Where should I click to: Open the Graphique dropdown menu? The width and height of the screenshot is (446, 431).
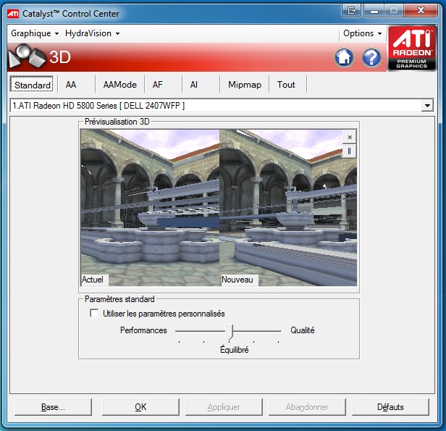click(x=35, y=33)
